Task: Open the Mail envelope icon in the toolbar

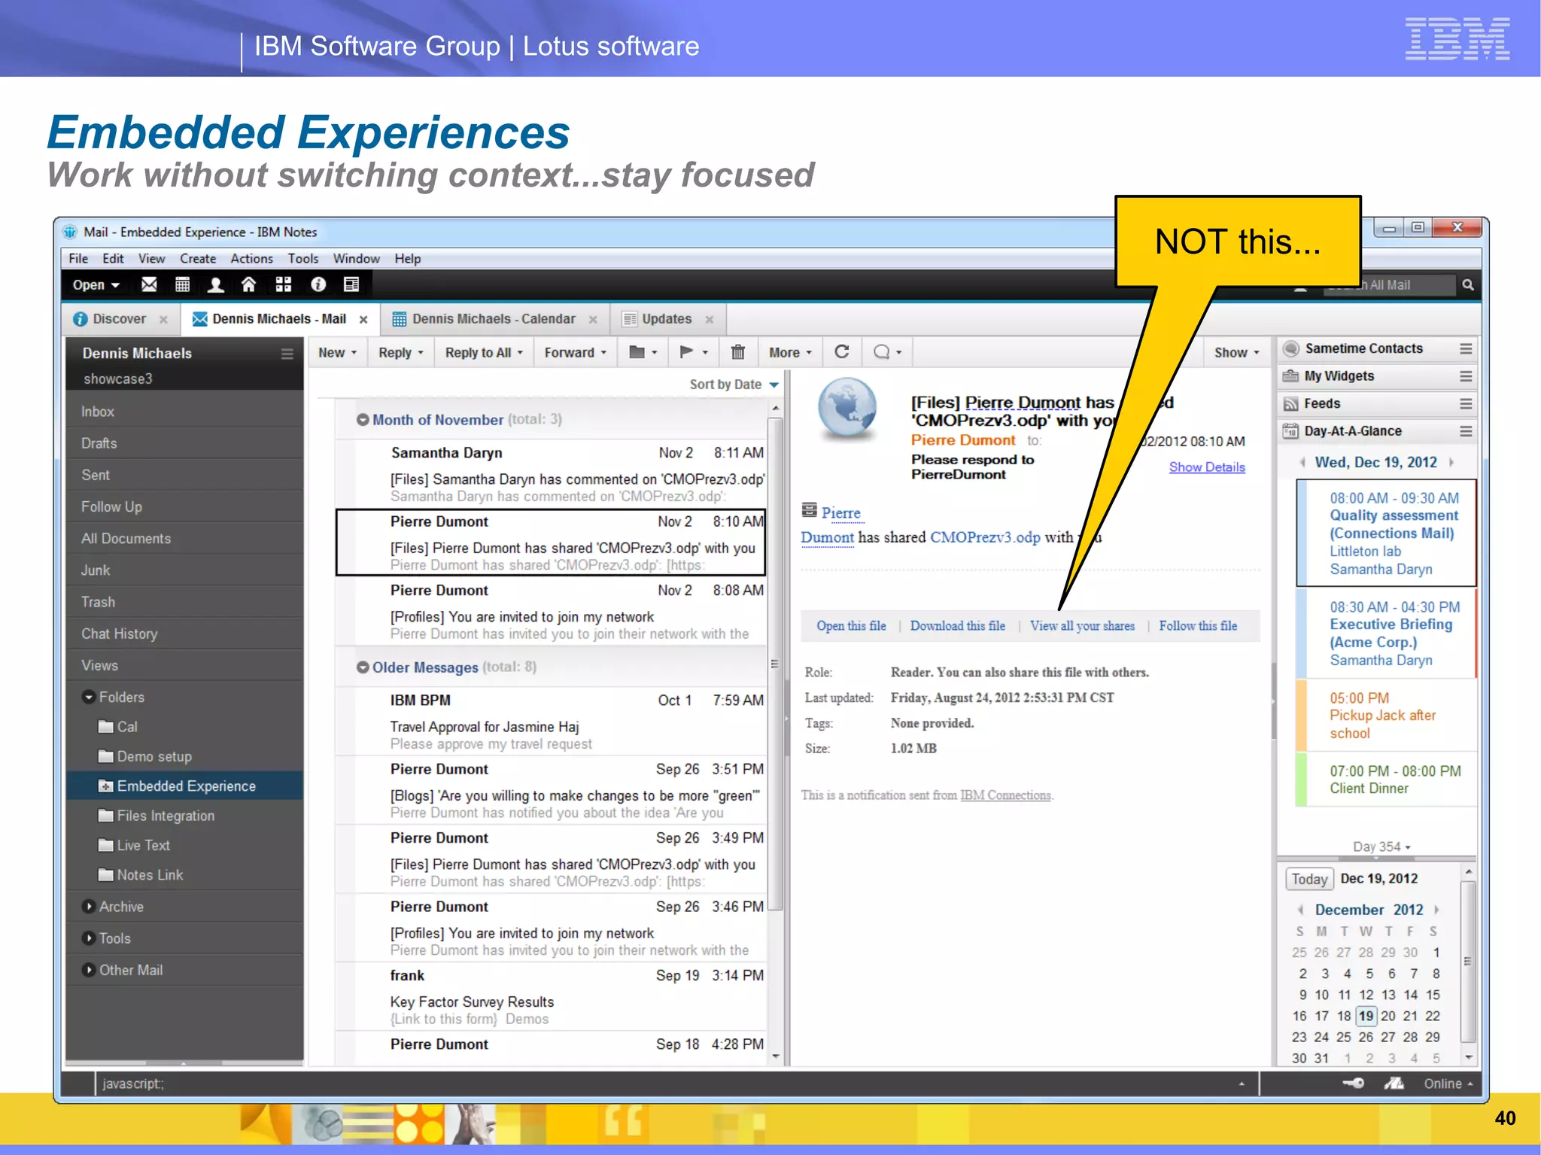Action: [x=149, y=284]
